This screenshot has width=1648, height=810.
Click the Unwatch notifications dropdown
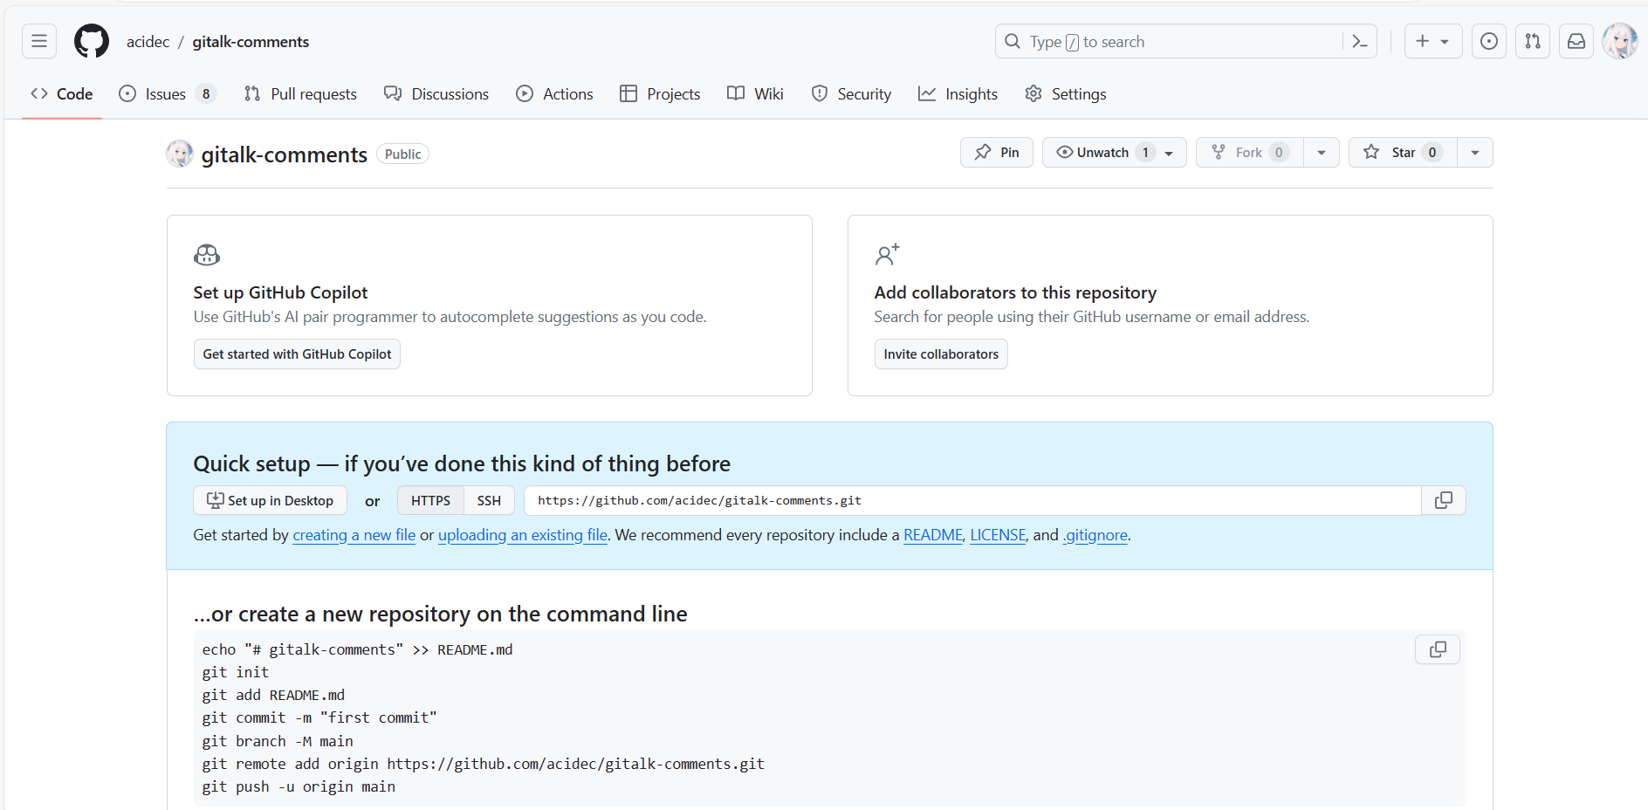1114,152
